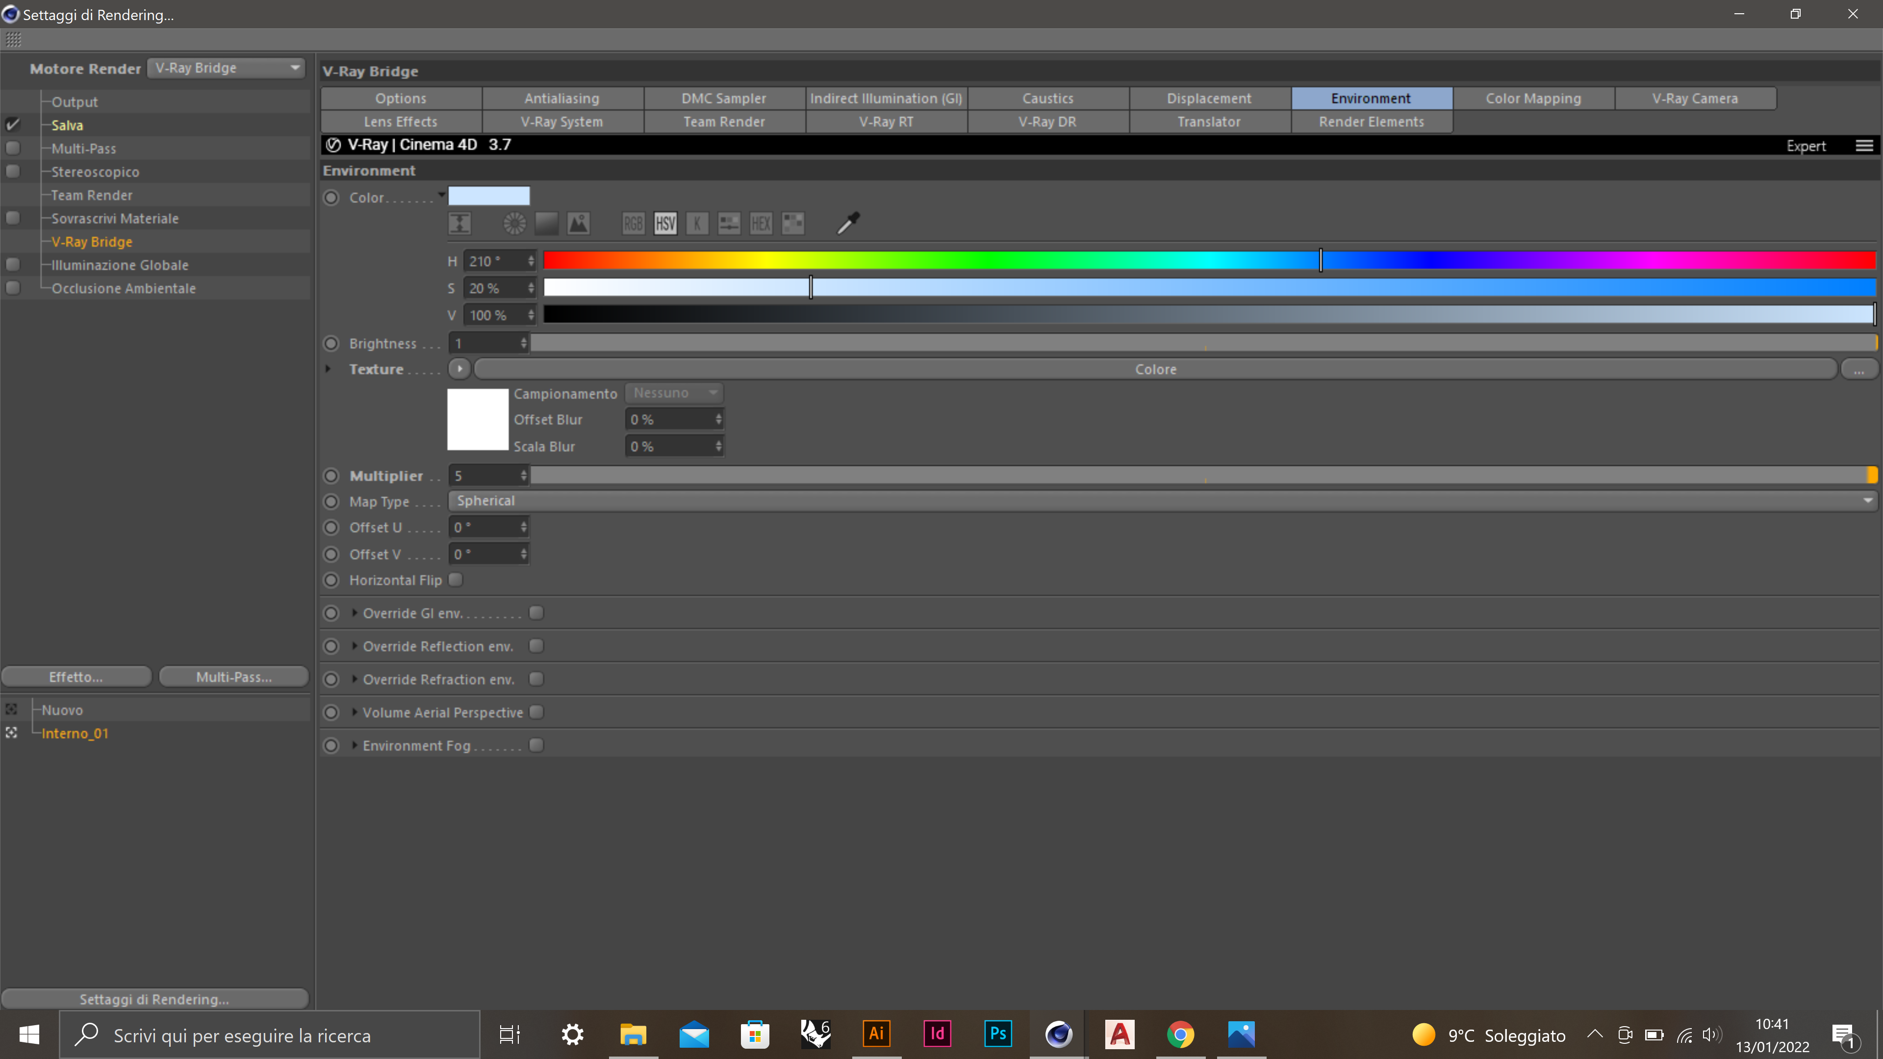Enable the Multi-Pass checkbox

coord(12,149)
